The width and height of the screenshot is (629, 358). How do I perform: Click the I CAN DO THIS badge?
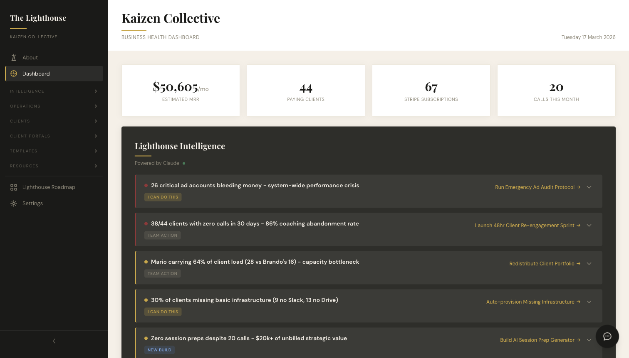(x=163, y=197)
